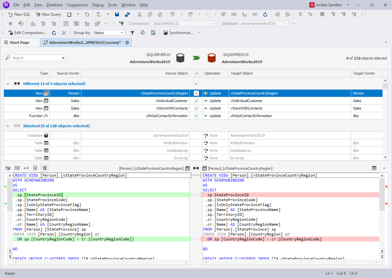392x278 pixels.
Task: Click the Save floppy disk icon
Action: tap(117, 14)
